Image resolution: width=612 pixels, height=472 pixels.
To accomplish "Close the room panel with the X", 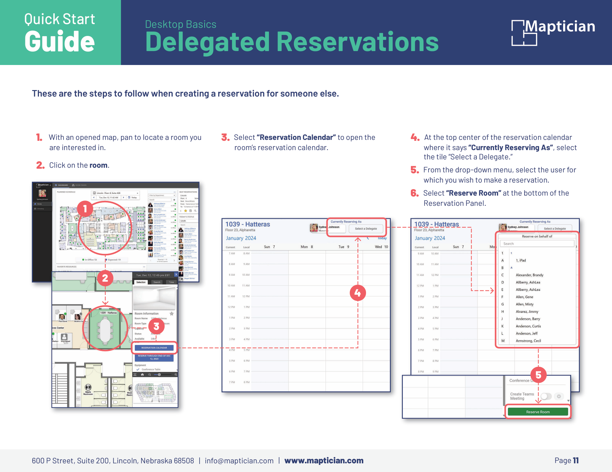I will [176, 275].
